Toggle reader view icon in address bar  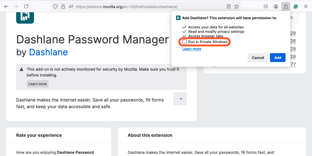click(229, 7)
